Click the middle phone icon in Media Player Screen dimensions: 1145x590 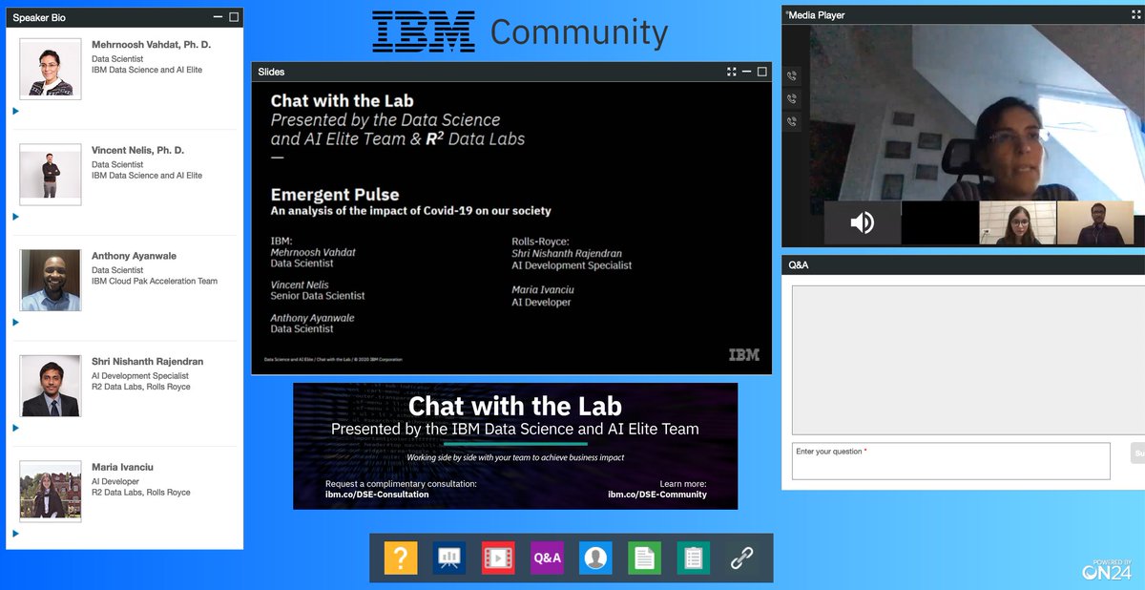792,99
